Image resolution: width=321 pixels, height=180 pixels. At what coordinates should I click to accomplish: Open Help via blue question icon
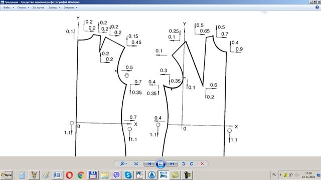pos(317,7)
